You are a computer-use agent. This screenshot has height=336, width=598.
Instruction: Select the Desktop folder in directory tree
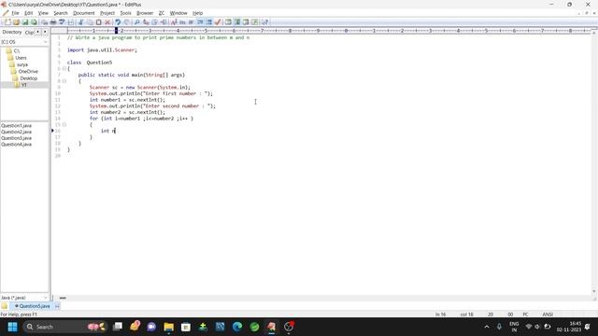pyautogui.click(x=29, y=78)
